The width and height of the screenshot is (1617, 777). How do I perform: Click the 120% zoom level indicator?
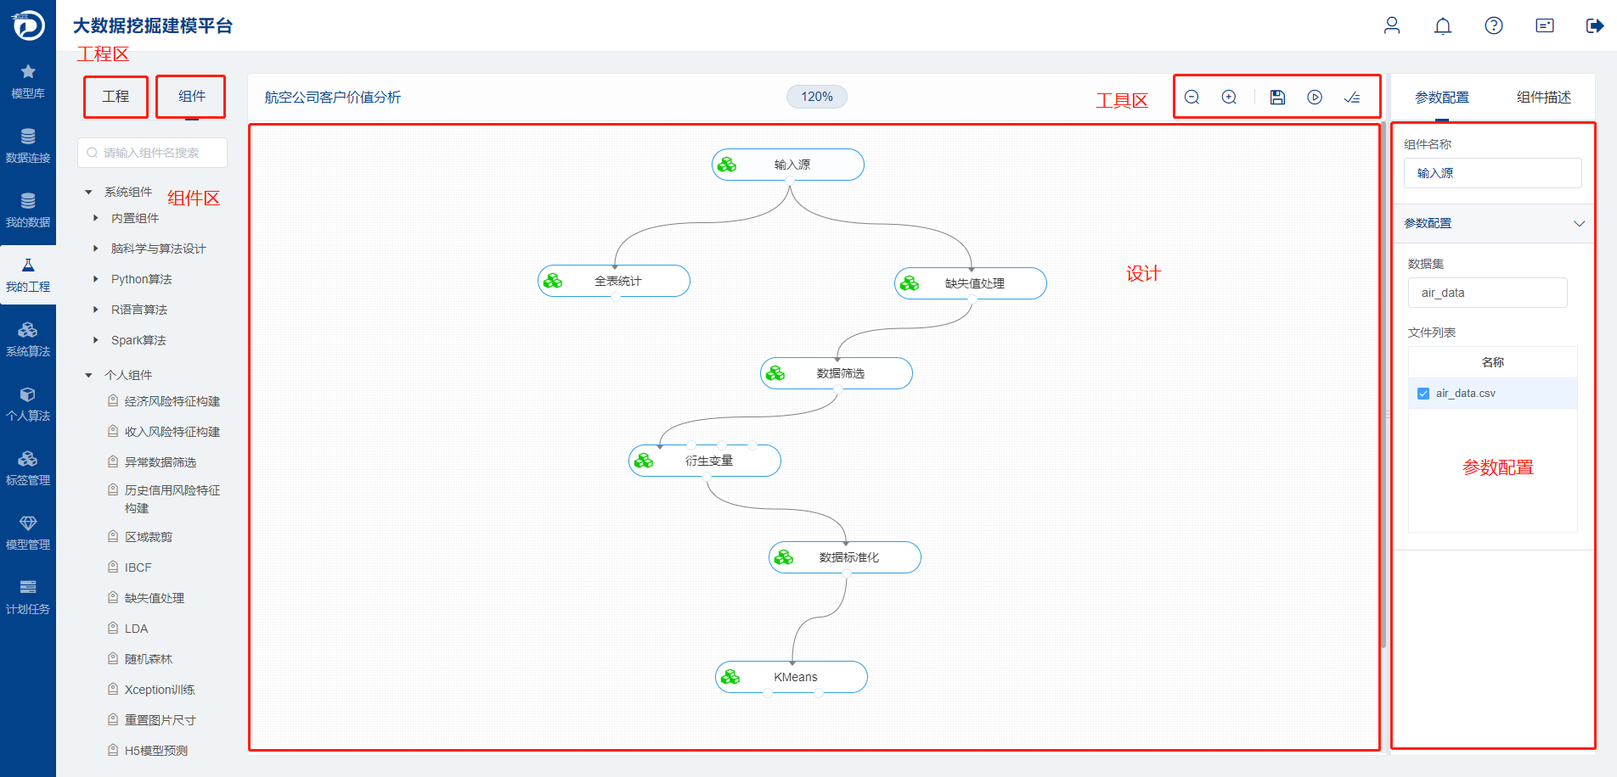(x=817, y=97)
